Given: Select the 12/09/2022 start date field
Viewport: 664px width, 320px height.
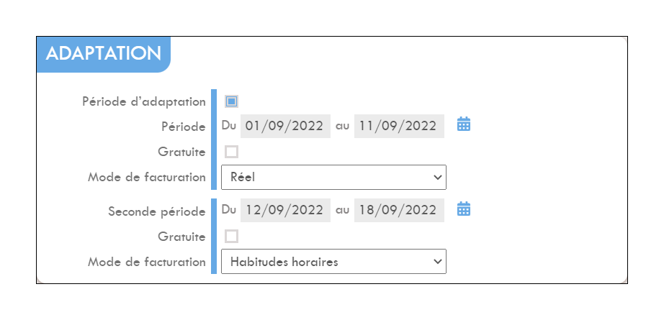Looking at the screenshot, I should (285, 210).
